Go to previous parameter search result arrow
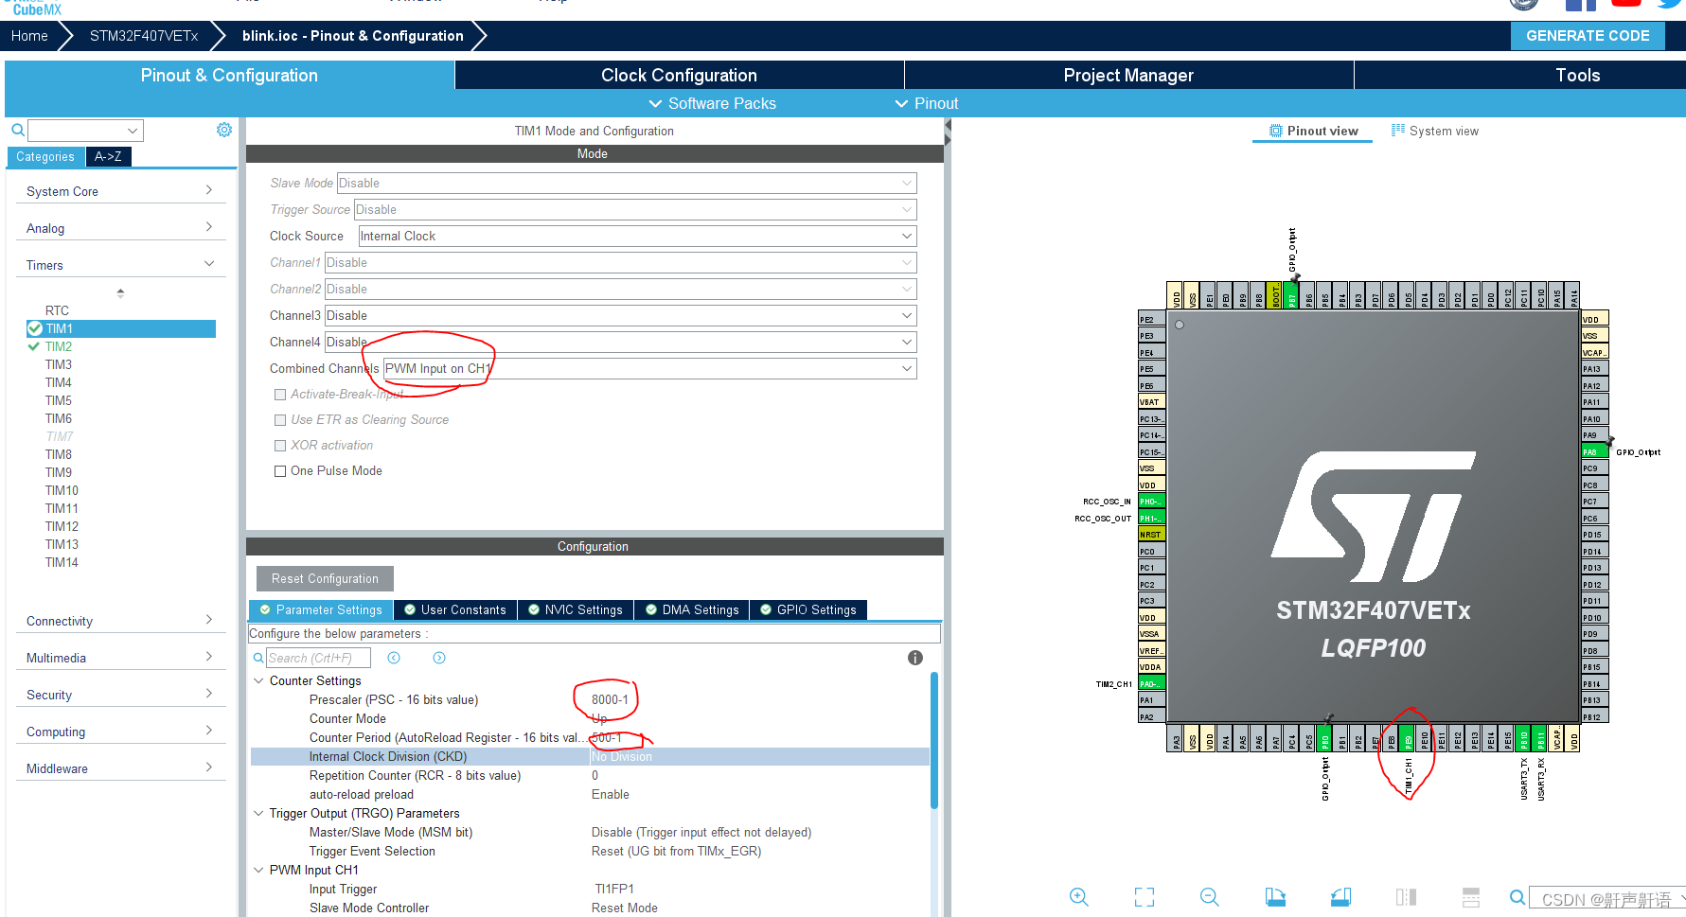 pyautogui.click(x=394, y=658)
